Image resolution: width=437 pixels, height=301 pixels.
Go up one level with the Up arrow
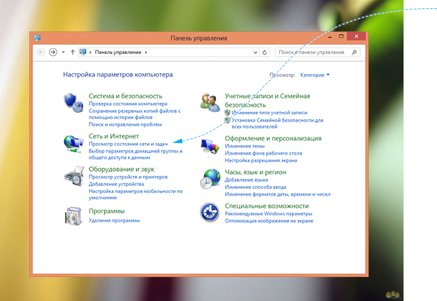coord(72,52)
